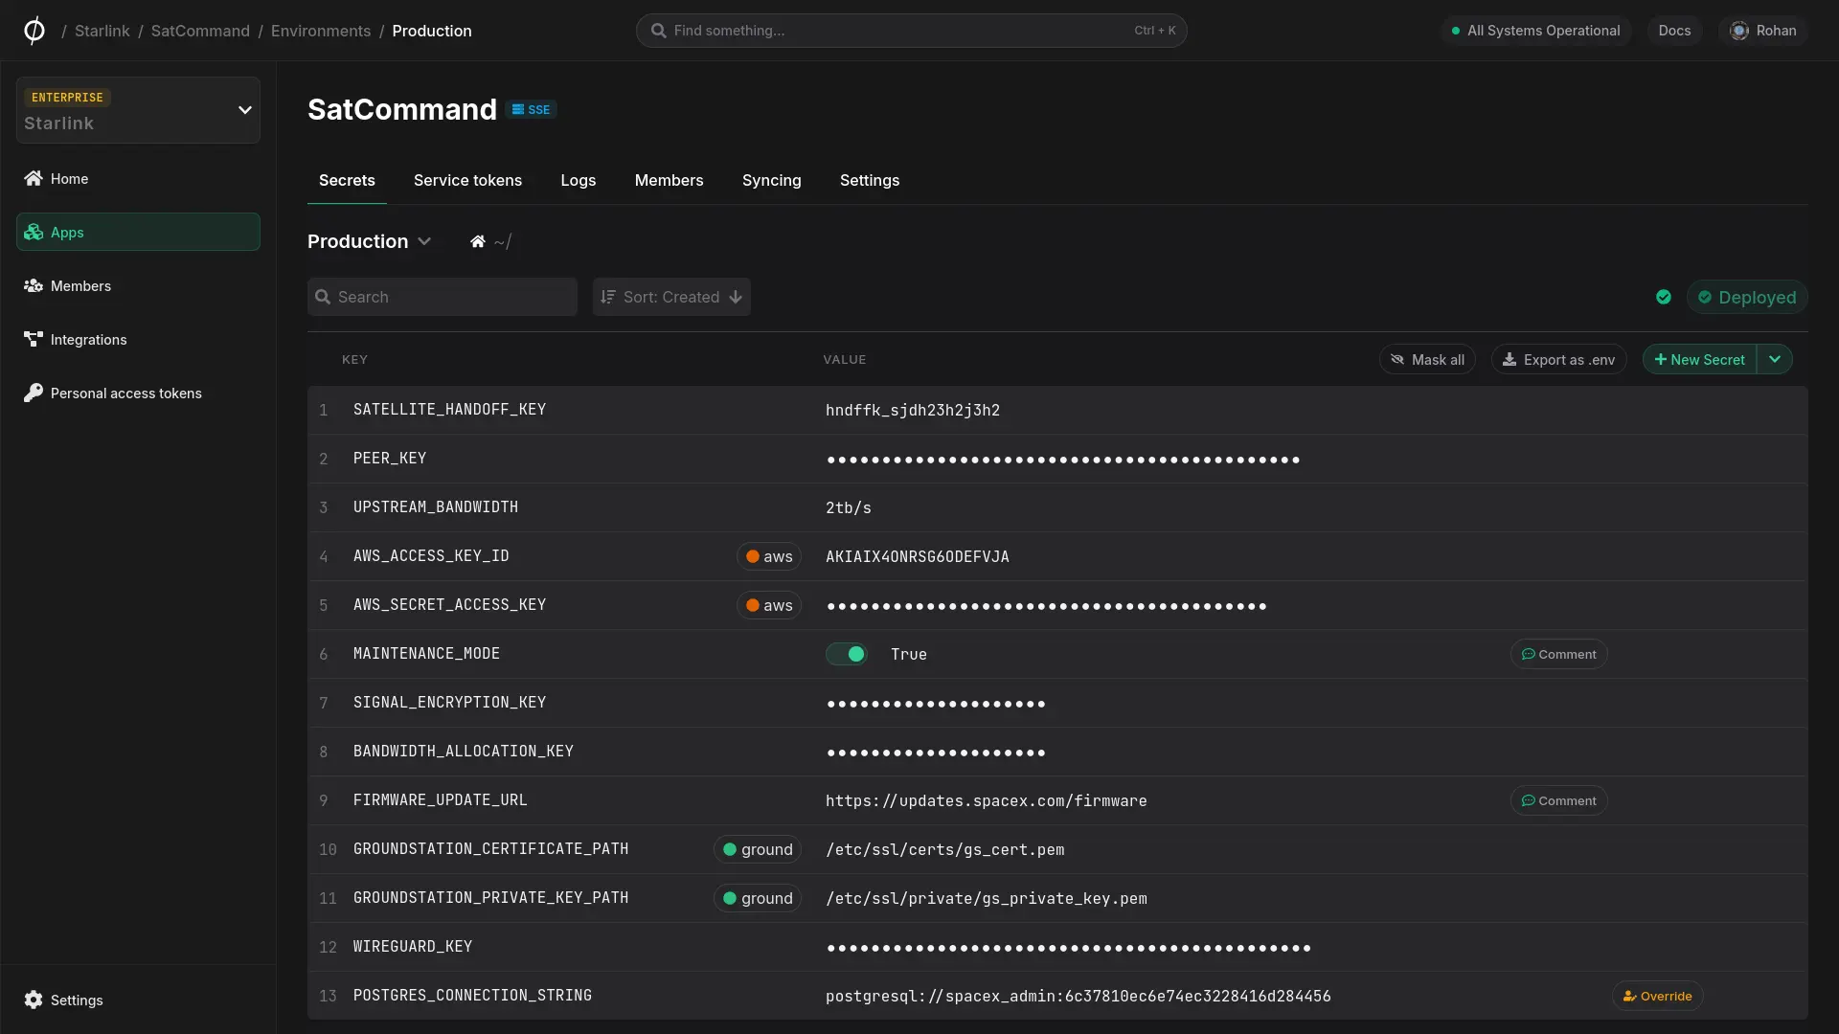This screenshot has height=1034, width=1839.
Task: Click the green sync status checkmark icon
Action: (1664, 298)
